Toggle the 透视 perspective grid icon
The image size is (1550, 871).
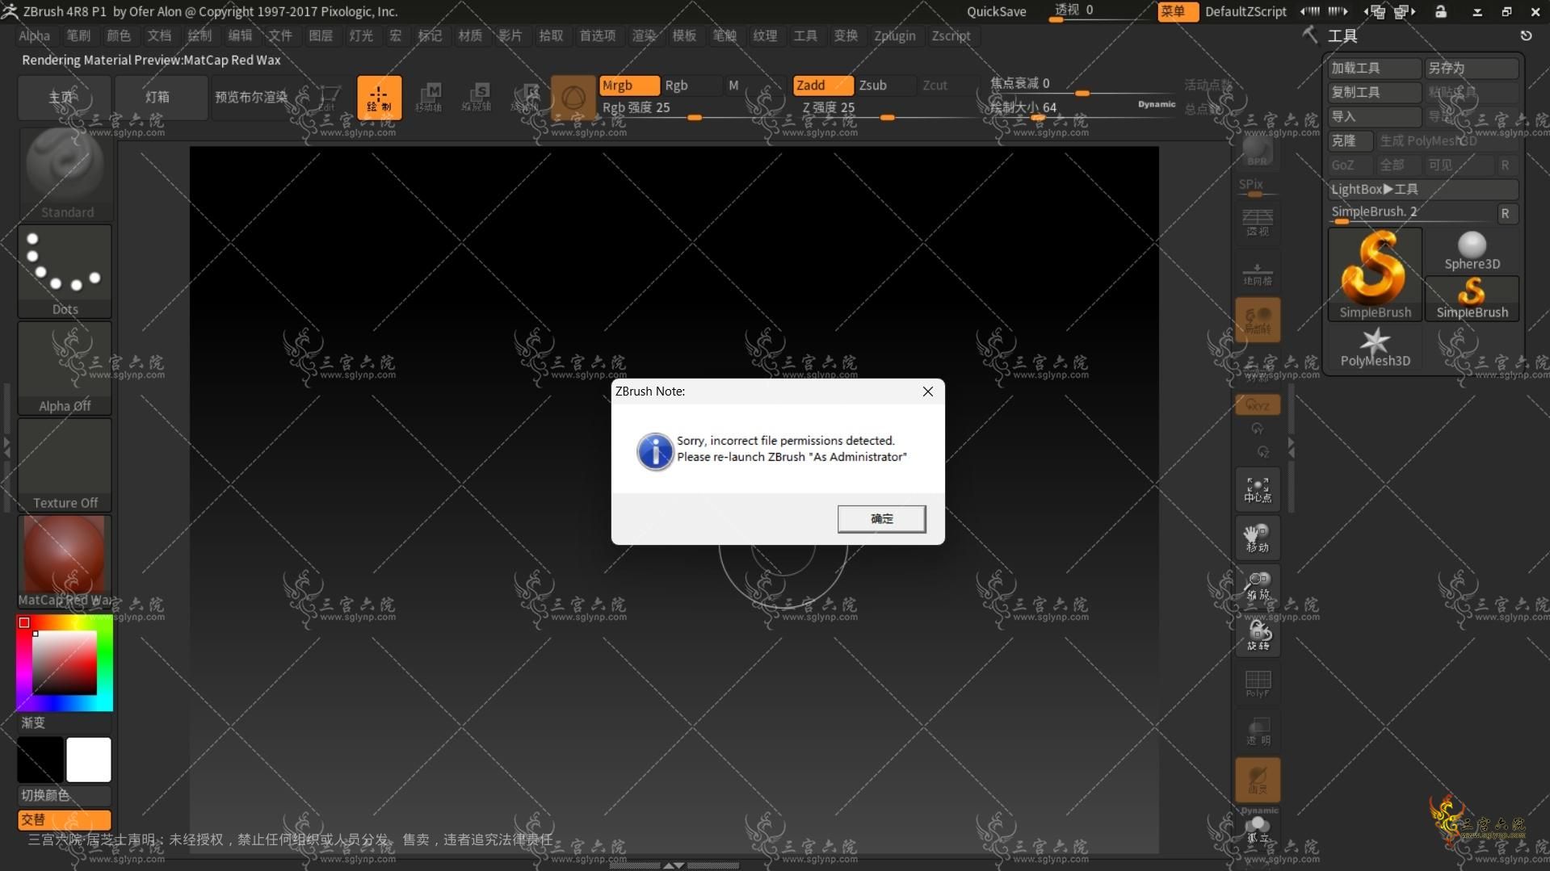(x=1257, y=222)
